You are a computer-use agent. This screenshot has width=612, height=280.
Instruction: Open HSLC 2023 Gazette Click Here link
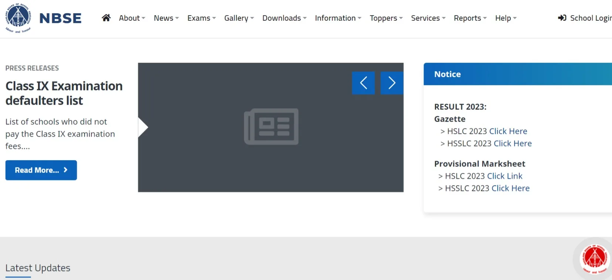point(508,131)
